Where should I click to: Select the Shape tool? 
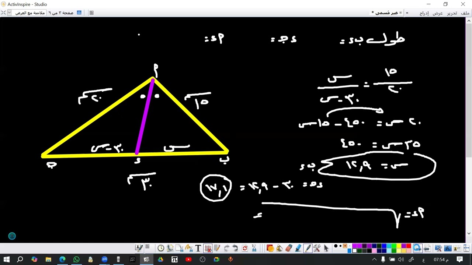pyautogui.click(x=270, y=248)
